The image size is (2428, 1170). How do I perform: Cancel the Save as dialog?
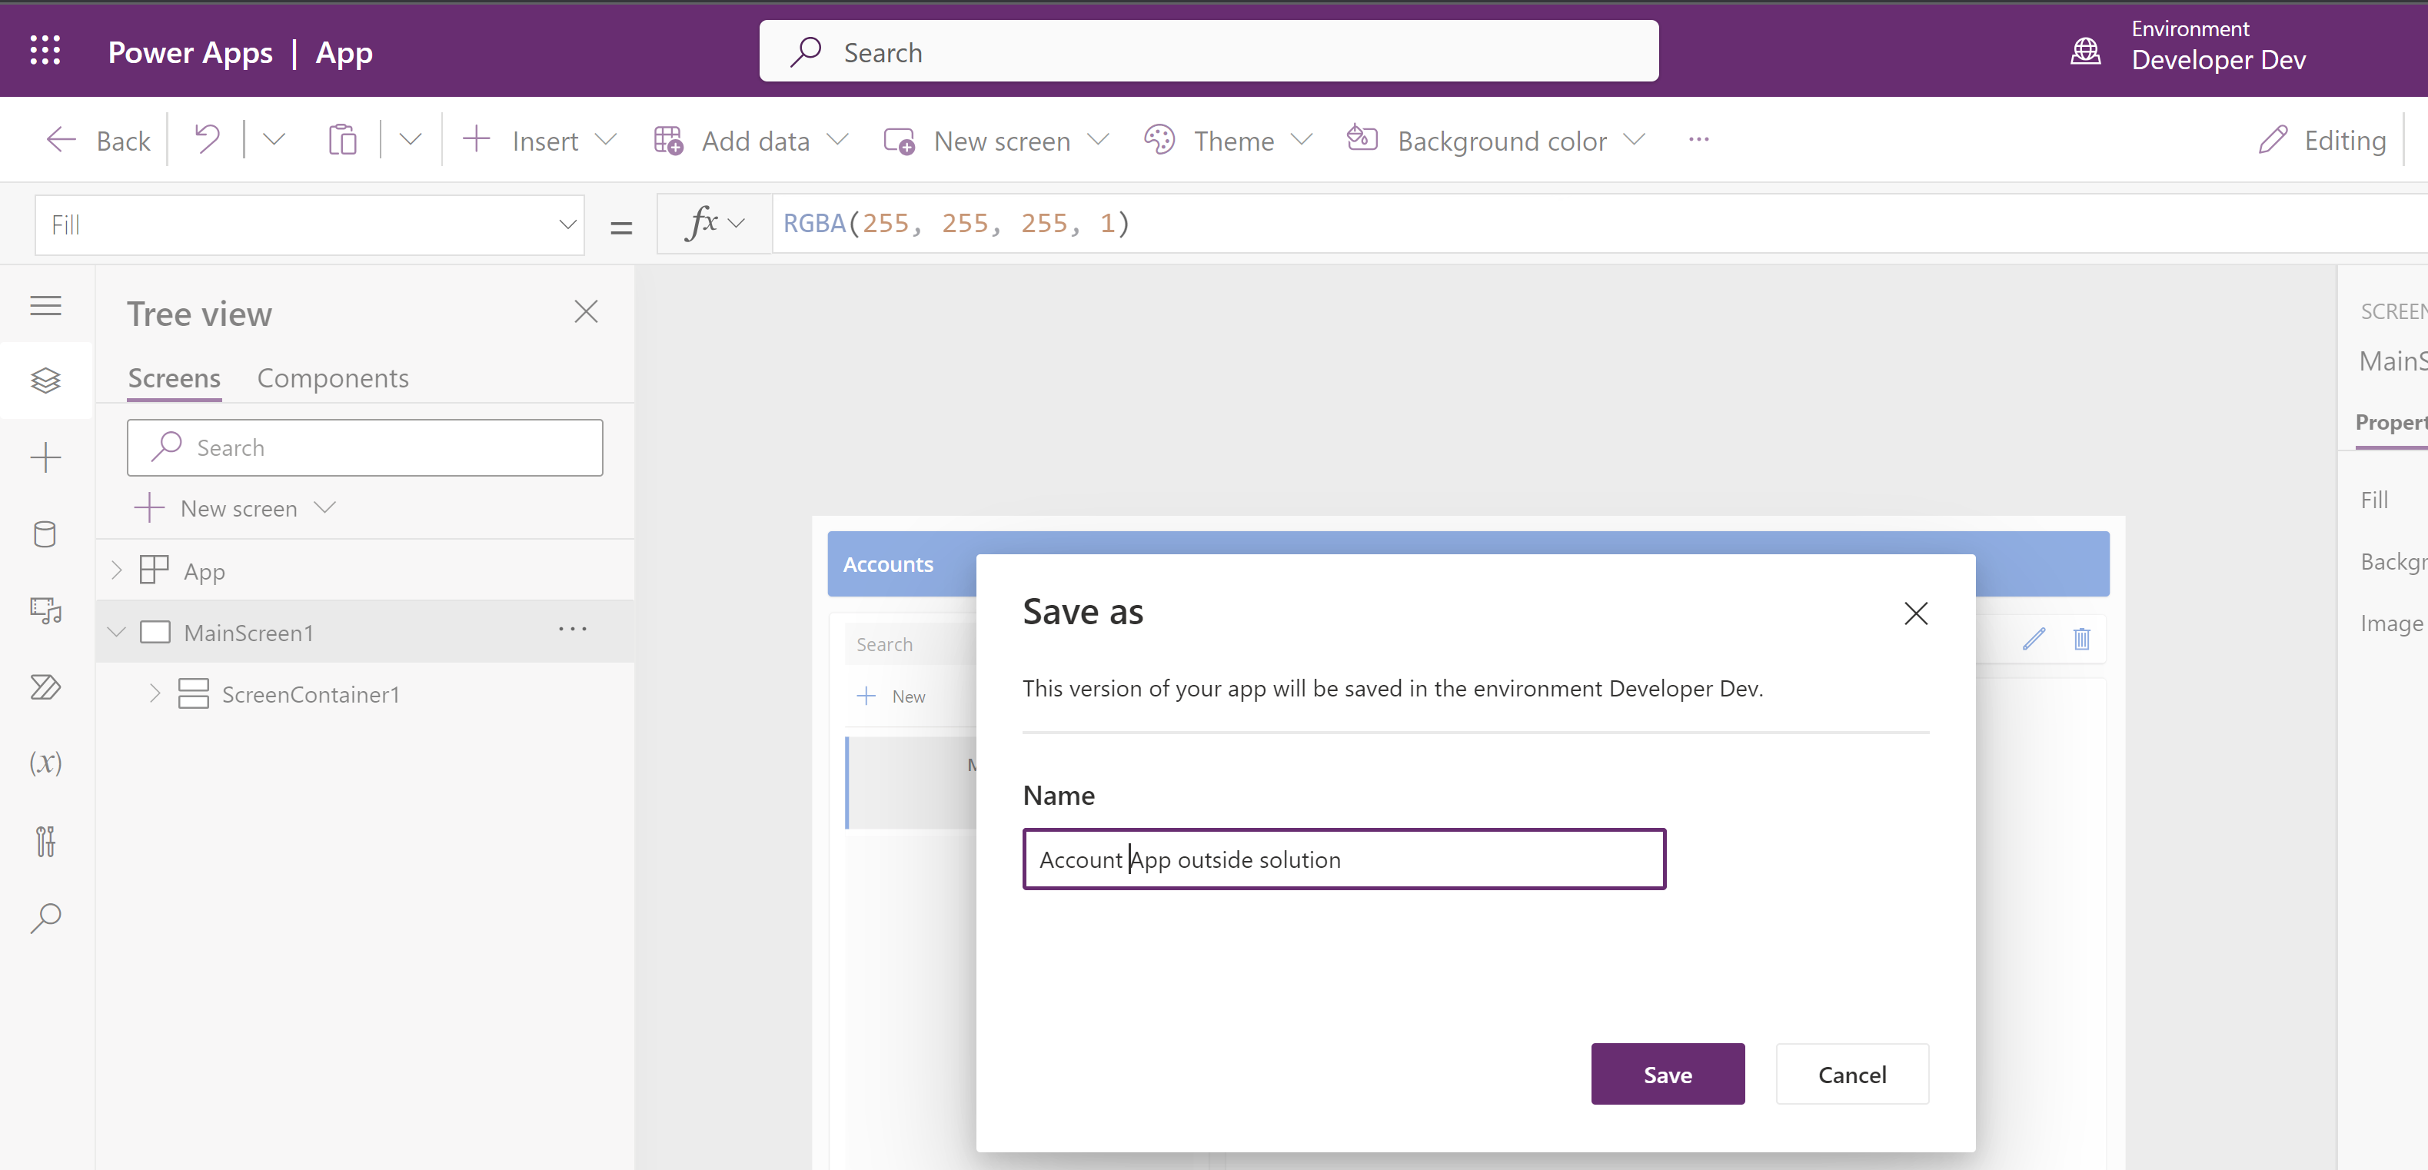coord(1851,1074)
